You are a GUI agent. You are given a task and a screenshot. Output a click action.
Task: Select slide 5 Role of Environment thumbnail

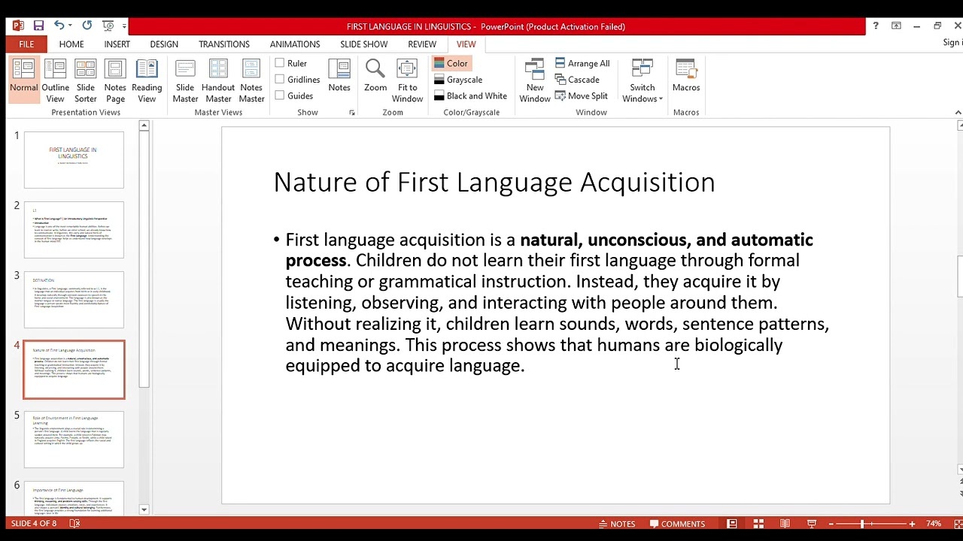click(74, 440)
